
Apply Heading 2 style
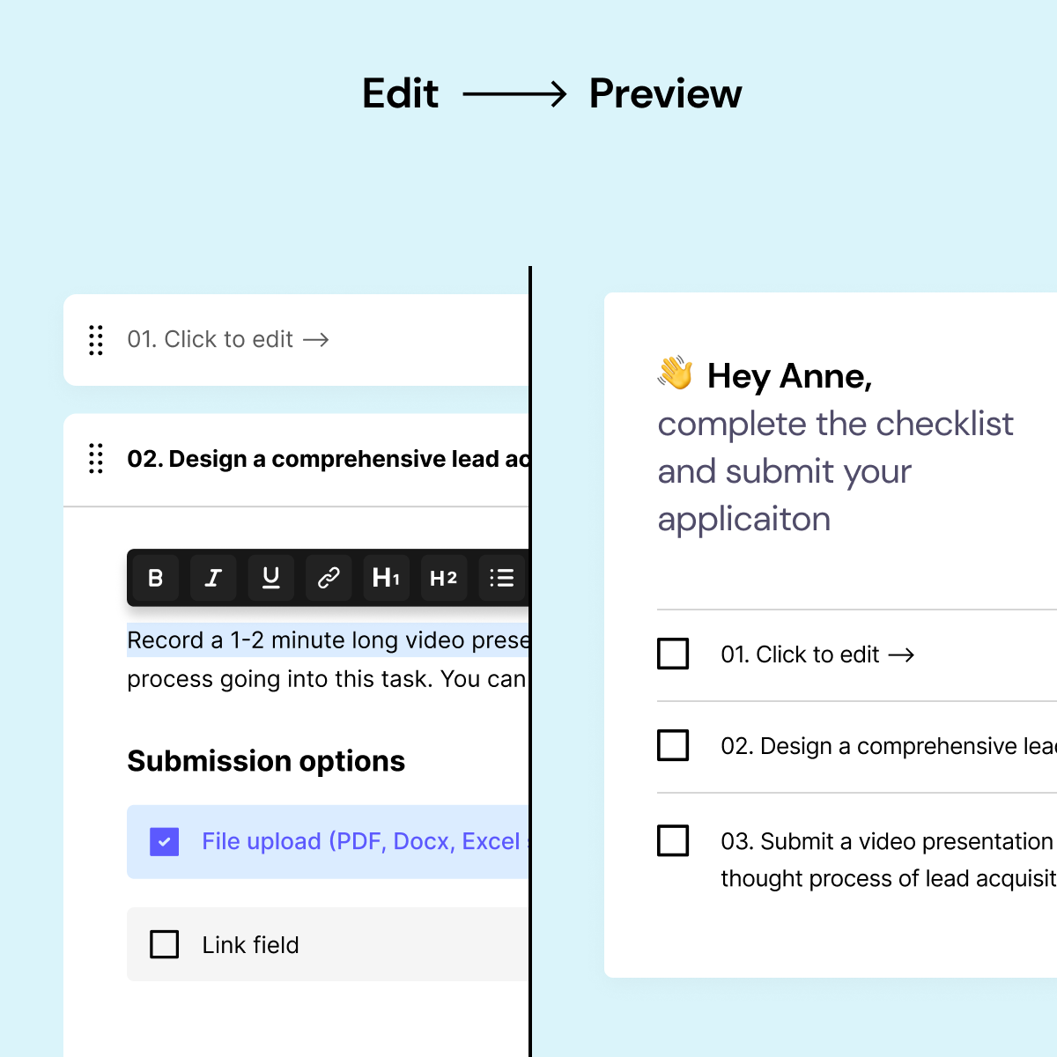[x=443, y=578]
